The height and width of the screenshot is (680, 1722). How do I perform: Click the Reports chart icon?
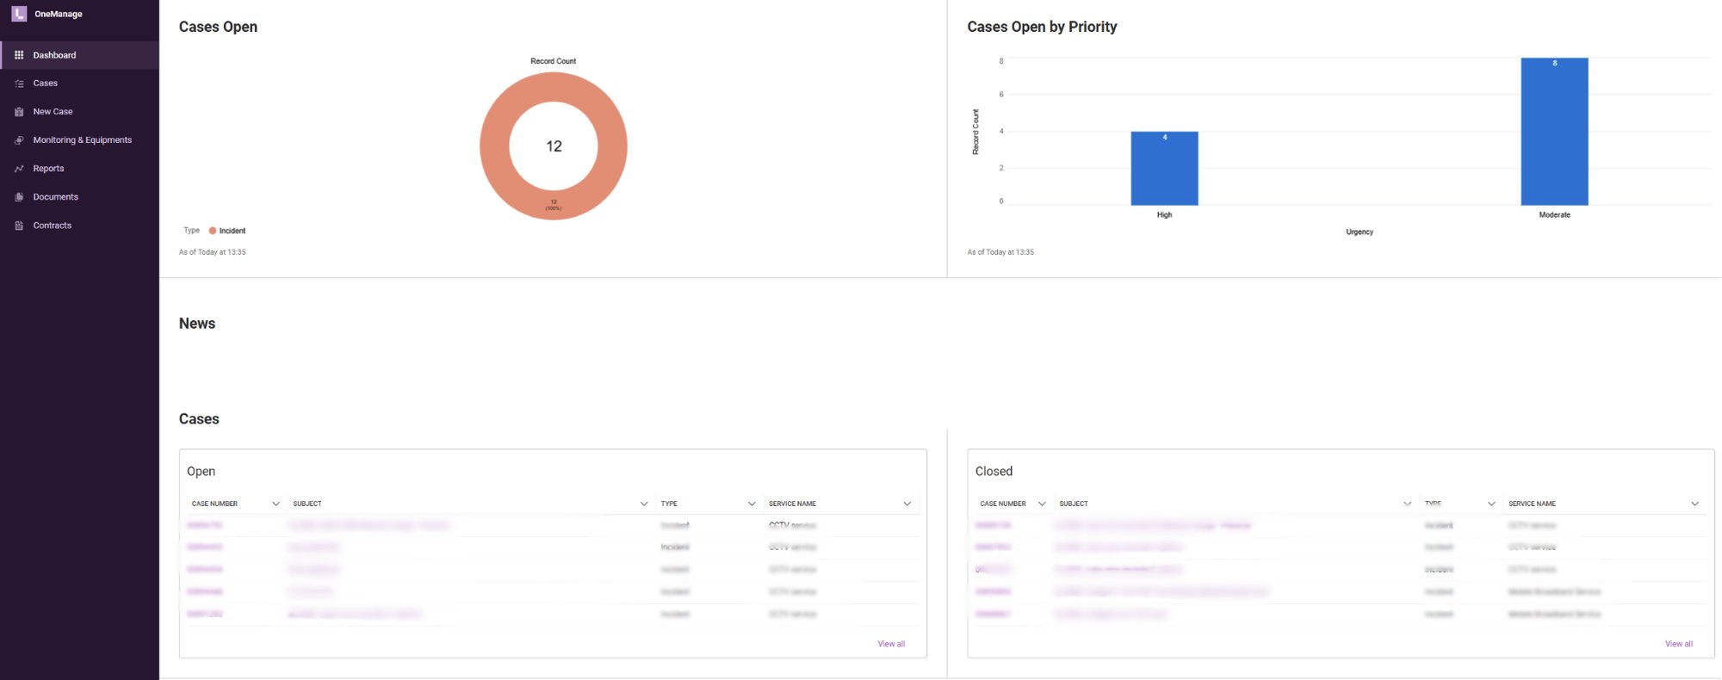point(19,169)
